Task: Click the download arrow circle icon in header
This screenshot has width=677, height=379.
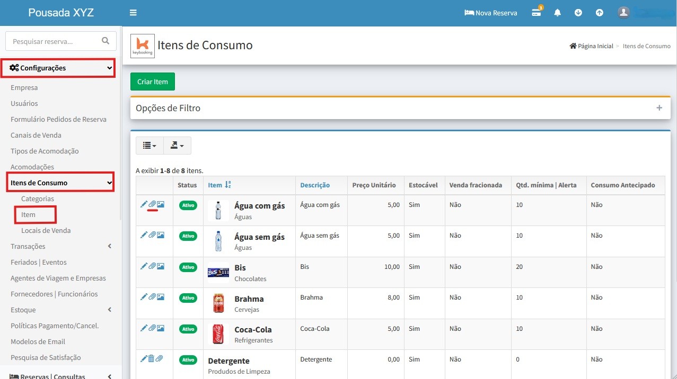Action: (578, 13)
